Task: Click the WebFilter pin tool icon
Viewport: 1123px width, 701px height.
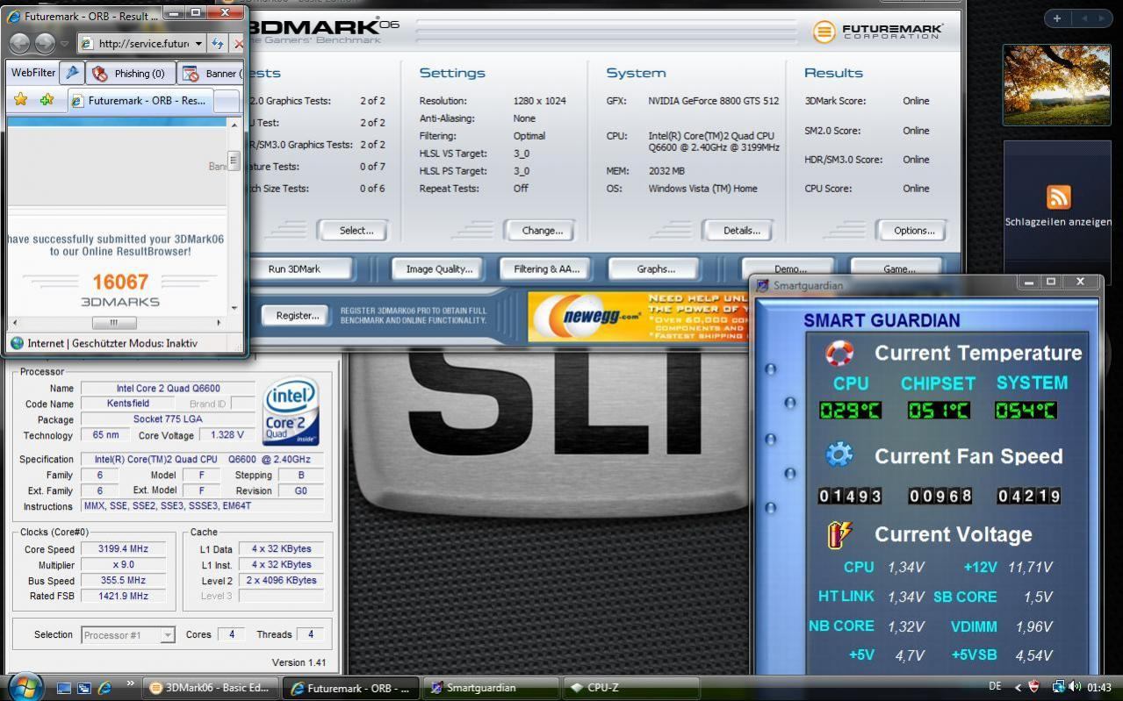Action: (72, 73)
